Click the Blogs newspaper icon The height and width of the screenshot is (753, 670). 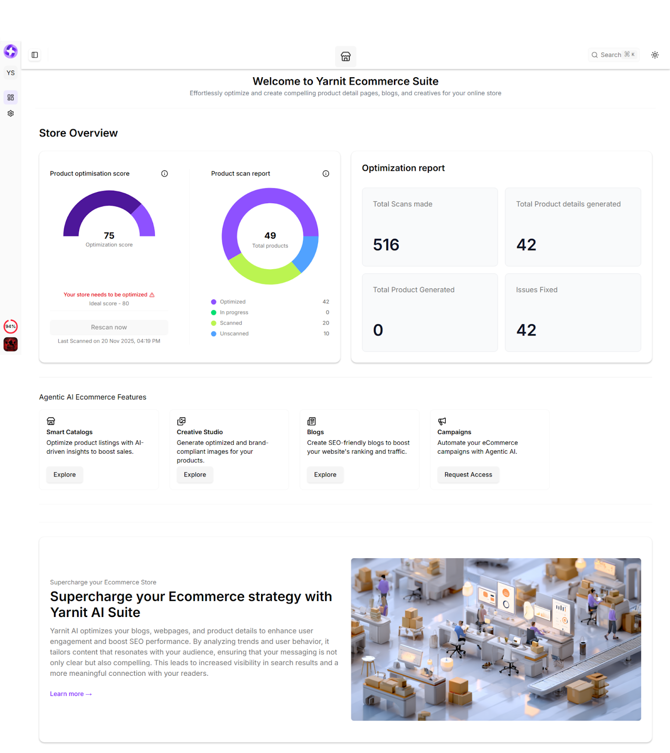pyautogui.click(x=311, y=421)
